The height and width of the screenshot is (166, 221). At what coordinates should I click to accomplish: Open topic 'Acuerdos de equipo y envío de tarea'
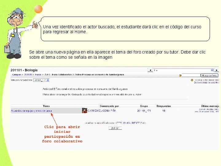[31, 111]
